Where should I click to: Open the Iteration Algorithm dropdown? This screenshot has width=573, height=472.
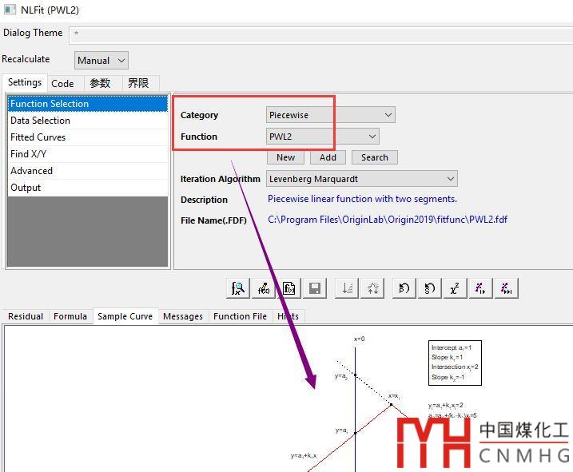click(361, 179)
